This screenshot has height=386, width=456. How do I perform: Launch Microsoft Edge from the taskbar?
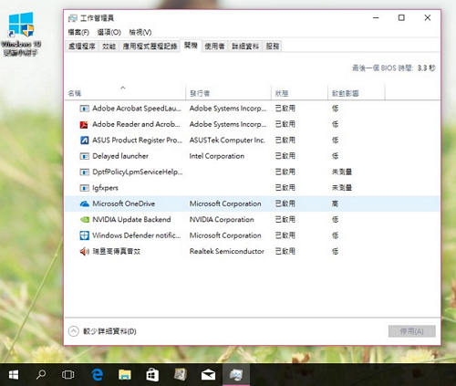tap(98, 375)
